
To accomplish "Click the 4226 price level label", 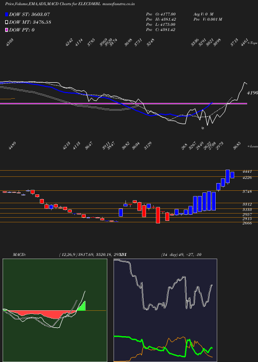I will [247, 177].
